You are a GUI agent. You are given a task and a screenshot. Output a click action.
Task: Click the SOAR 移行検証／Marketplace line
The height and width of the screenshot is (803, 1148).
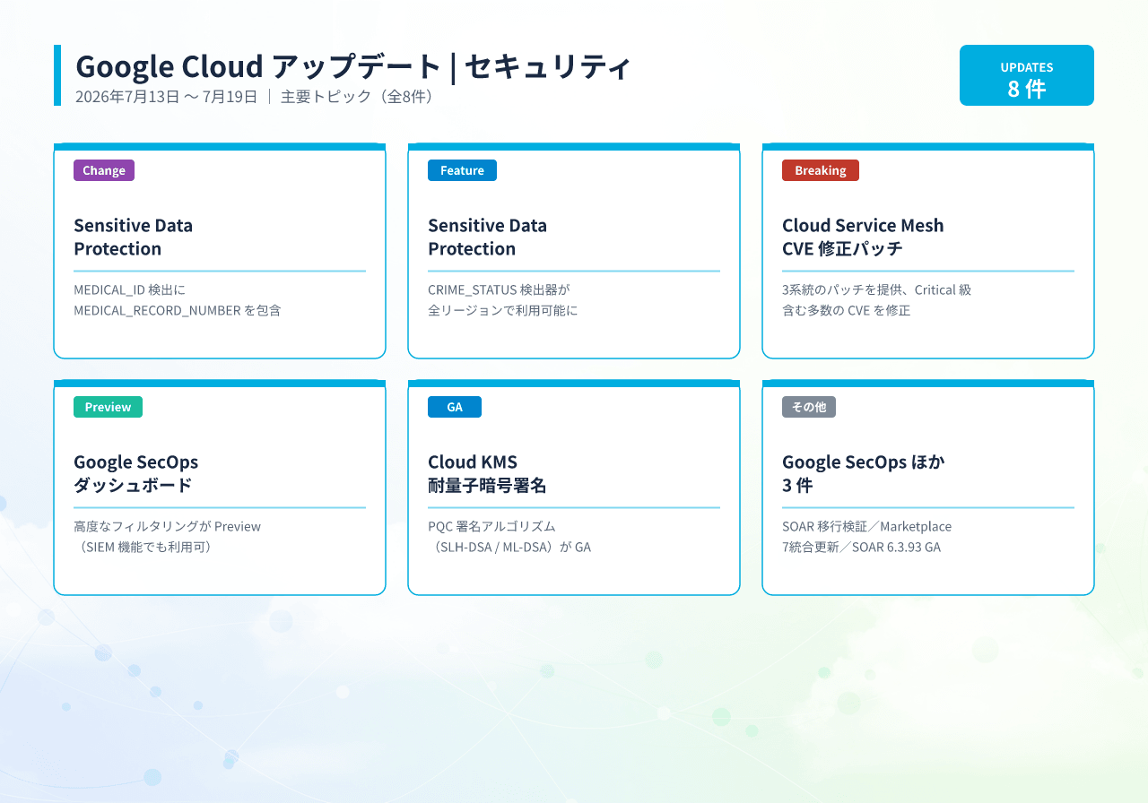(866, 526)
